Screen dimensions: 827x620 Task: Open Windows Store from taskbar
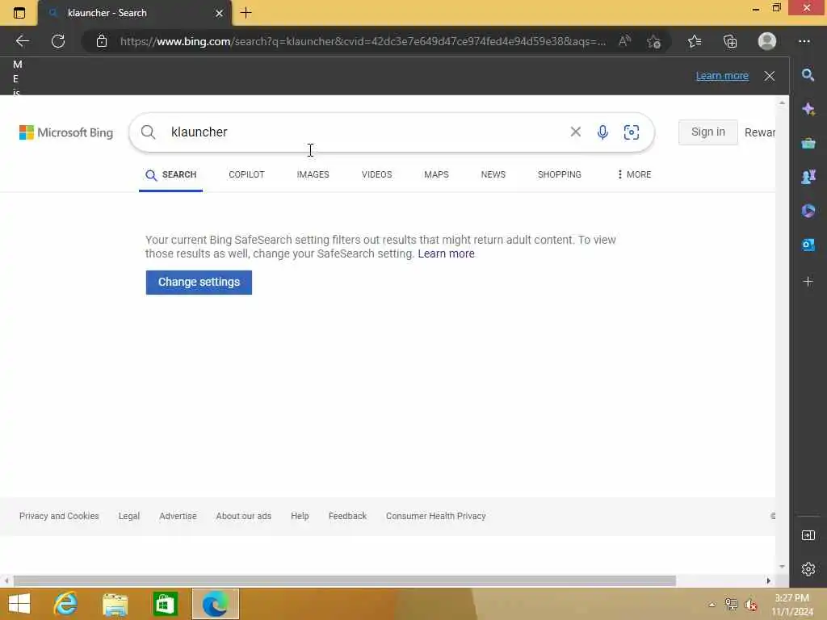point(165,604)
